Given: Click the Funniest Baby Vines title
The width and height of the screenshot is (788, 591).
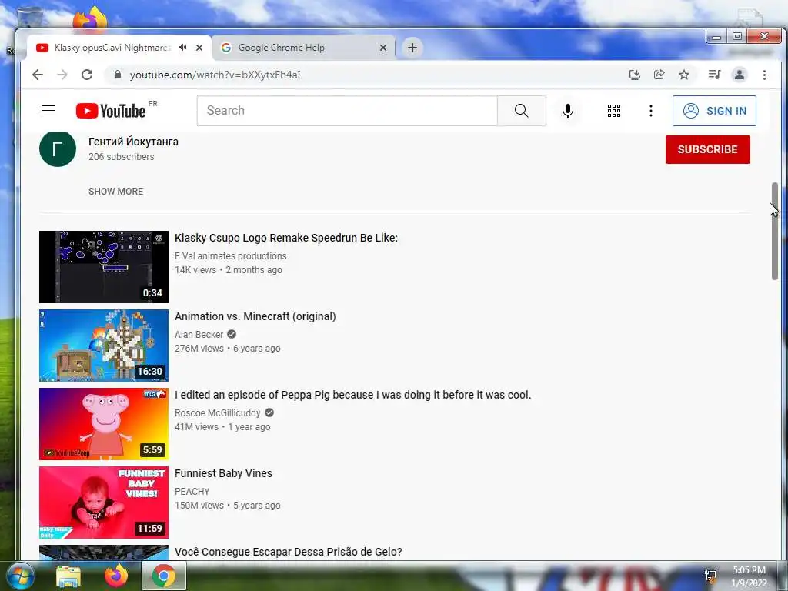Looking at the screenshot, I should [x=224, y=473].
